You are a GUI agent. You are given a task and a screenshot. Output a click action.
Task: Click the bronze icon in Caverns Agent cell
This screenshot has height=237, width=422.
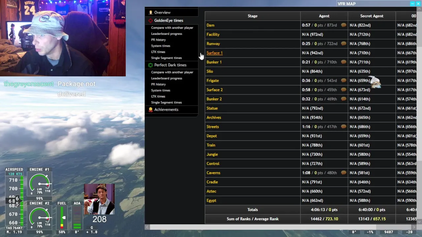point(344,172)
